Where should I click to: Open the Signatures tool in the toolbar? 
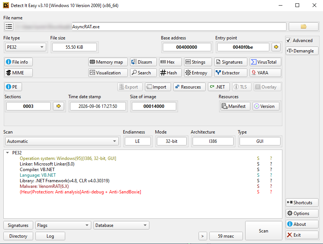point(231,62)
